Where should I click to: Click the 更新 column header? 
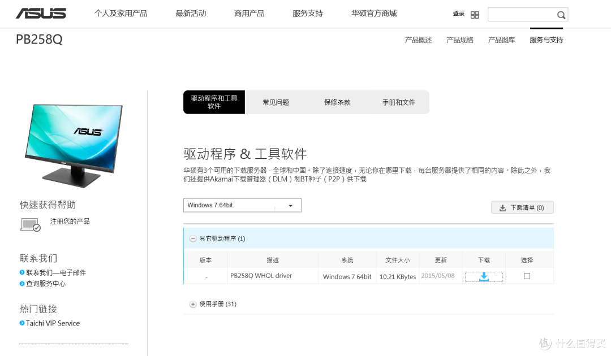tap(441, 260)
